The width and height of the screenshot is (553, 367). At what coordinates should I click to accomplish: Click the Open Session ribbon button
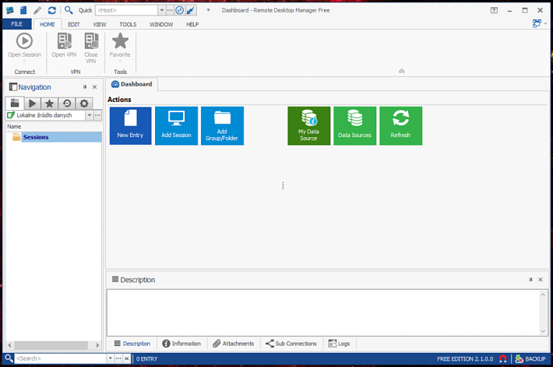pyautogui.click(x=24, y=47)
